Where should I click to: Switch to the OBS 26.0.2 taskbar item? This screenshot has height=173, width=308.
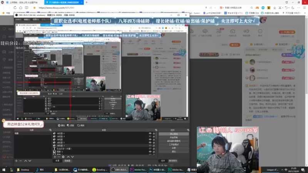point(119,170)
